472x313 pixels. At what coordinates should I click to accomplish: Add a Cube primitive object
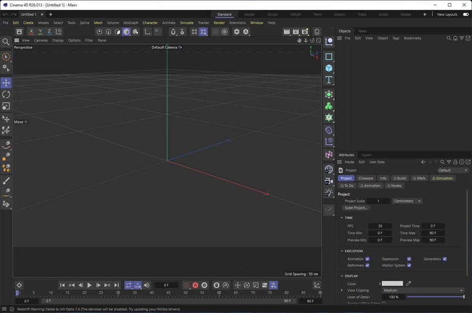coord(329,69)
